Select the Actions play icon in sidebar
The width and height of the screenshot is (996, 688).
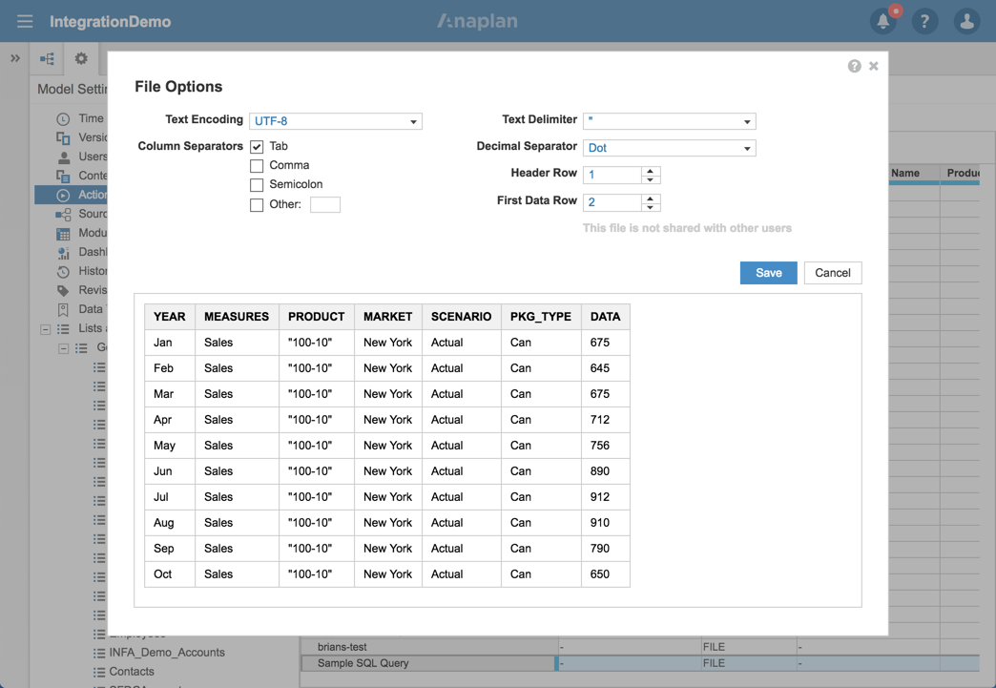63,195
